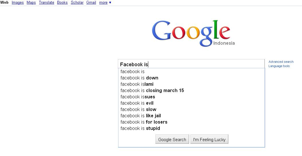Image resolution: width=302 pixels, height=156 pixels.
Task: Select suggestion 'facebook is down'
Action: click(x=192, y=78)
